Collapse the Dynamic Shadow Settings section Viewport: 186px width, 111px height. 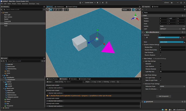tap(143, 45)
